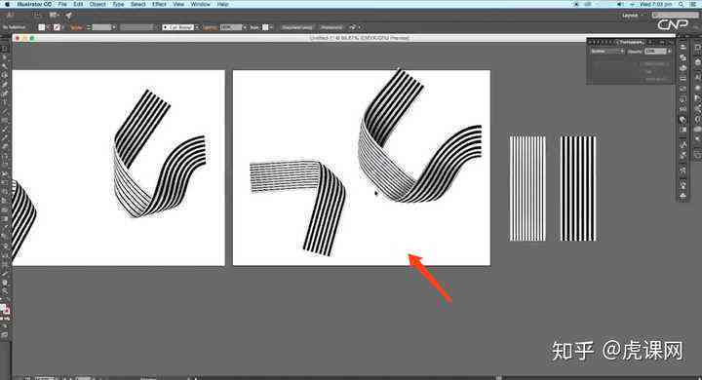
Task: Open the Effect menu
Action: [x=159, y=4]
